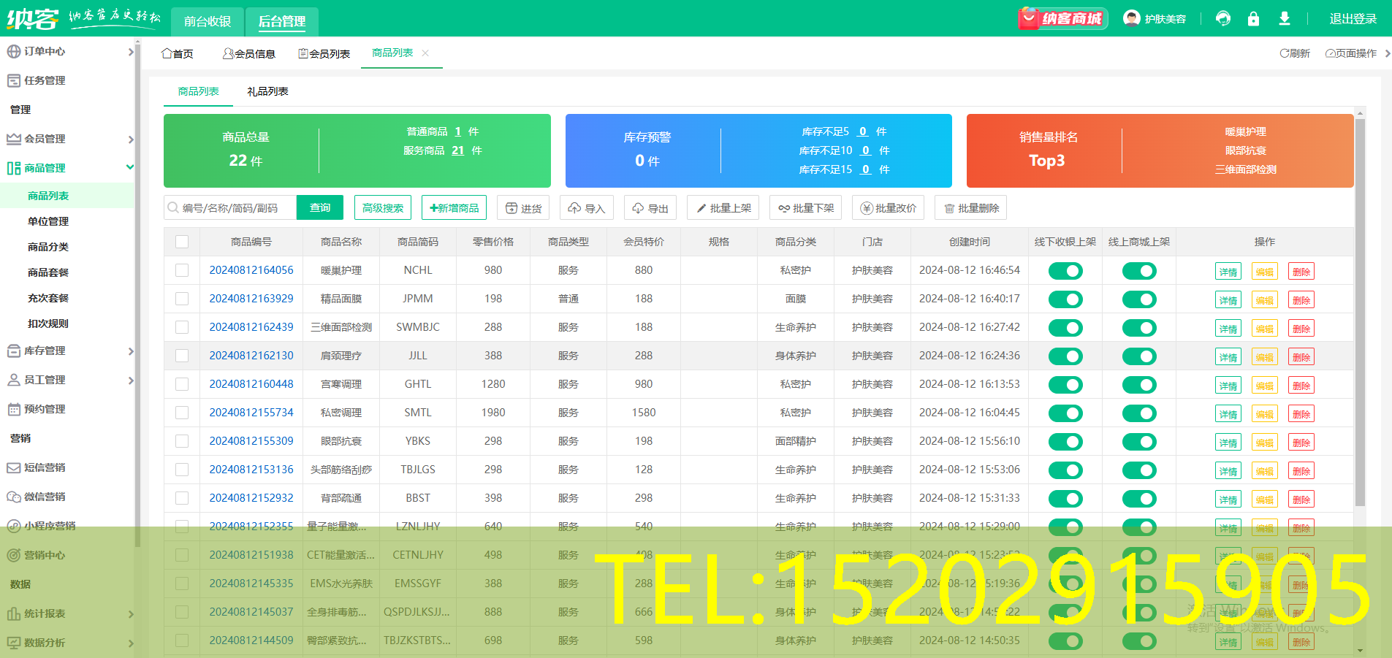Open product link 20240812162439
The height and width of the screenshot is (658, 1392).
pyautogui.click(x=251, y=327)
